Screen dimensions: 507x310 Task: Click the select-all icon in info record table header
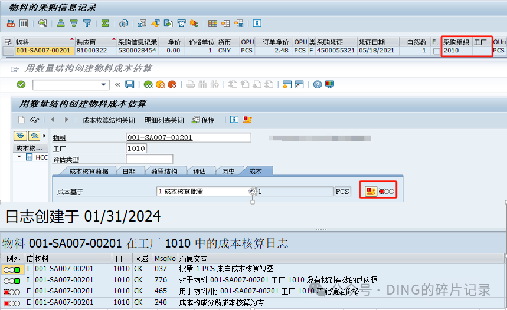[x=8, y=42]
